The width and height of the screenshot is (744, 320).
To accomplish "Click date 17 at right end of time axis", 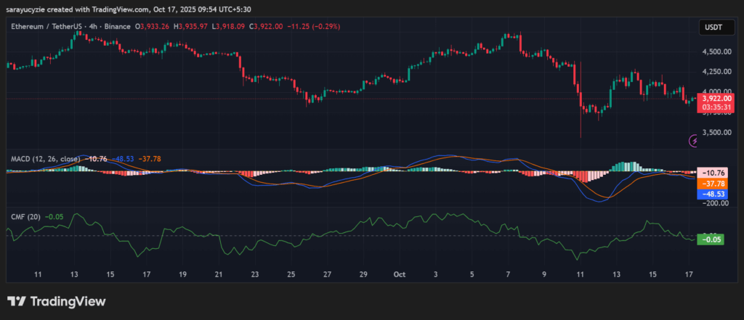I will 689,275.
